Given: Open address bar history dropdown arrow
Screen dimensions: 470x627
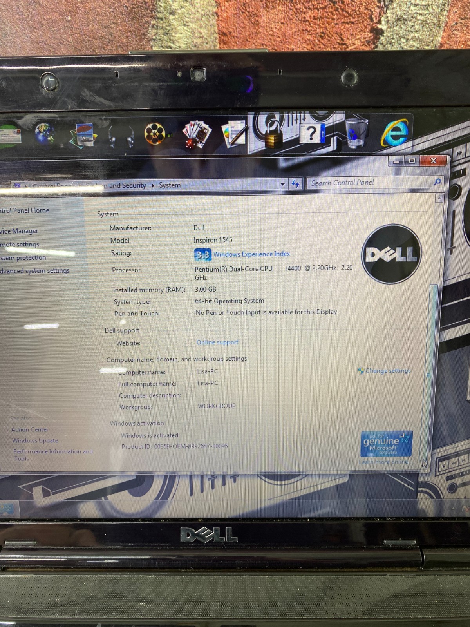Looking at the screenshot, I should pos(282,184).
